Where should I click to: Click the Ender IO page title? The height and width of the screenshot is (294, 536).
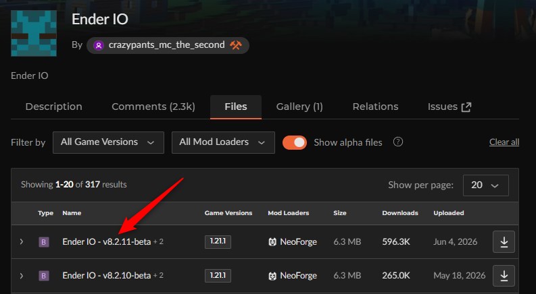[100, 19]
